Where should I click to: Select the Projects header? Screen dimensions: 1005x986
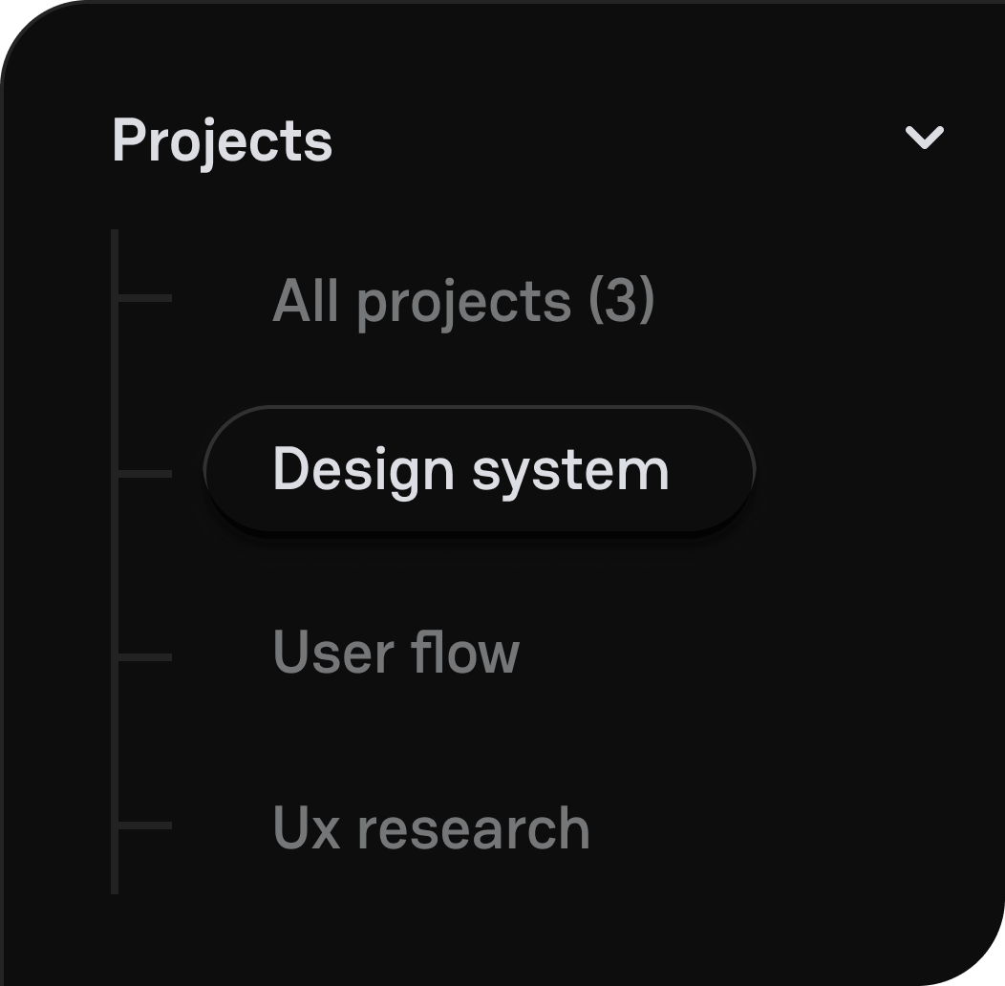coord(222,139)
